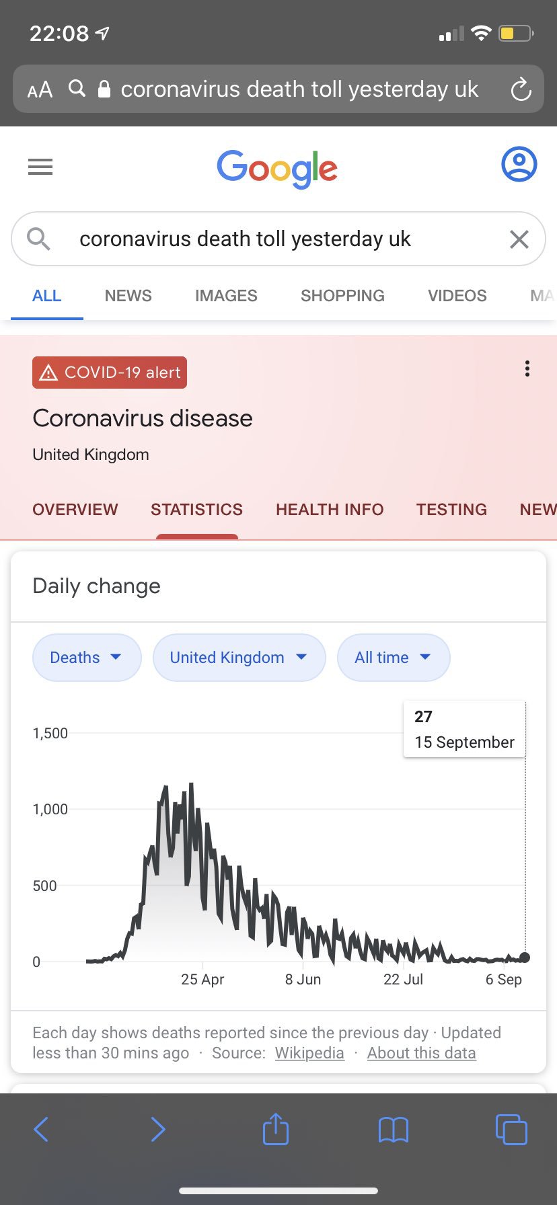
Task: Tap the Safari reload page icon
Action: (x=521, y=89)
